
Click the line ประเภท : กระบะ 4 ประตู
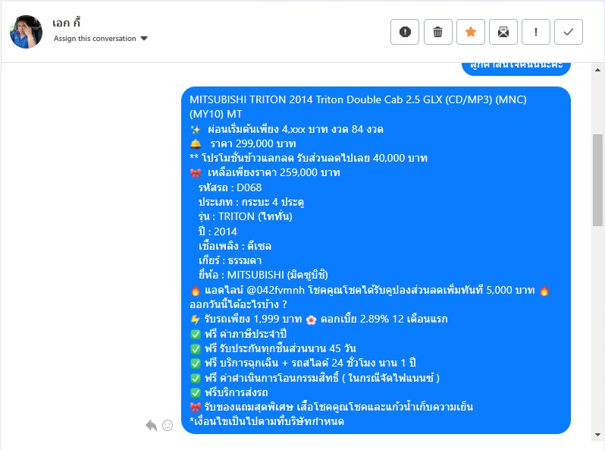(x=251, y=202)
